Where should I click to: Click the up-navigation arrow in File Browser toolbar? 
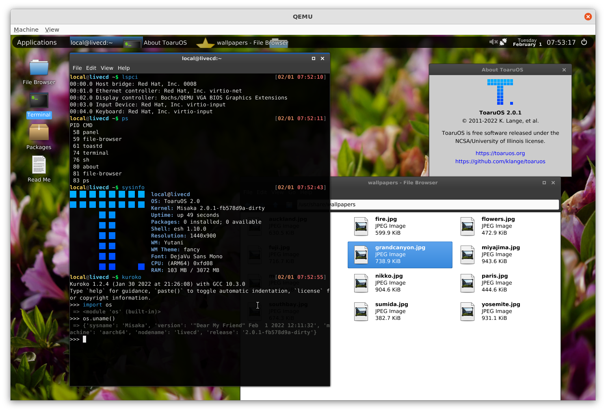click(x=275, y=205)
